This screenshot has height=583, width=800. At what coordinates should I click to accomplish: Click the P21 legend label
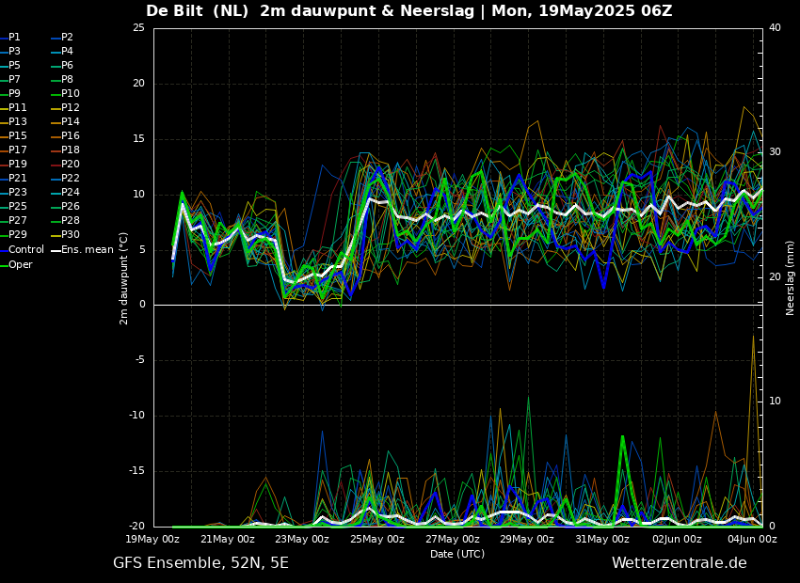tap(17, 178)
